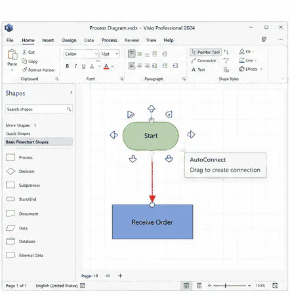Open the Design ribbon tab
Viewport: 290px width, 295px height.
click(x=69, y=40)
